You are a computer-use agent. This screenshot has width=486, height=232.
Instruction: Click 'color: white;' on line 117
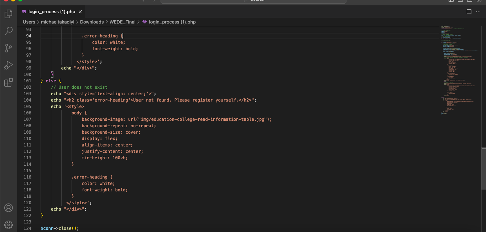pyautogui.click(x=98, y=184)
